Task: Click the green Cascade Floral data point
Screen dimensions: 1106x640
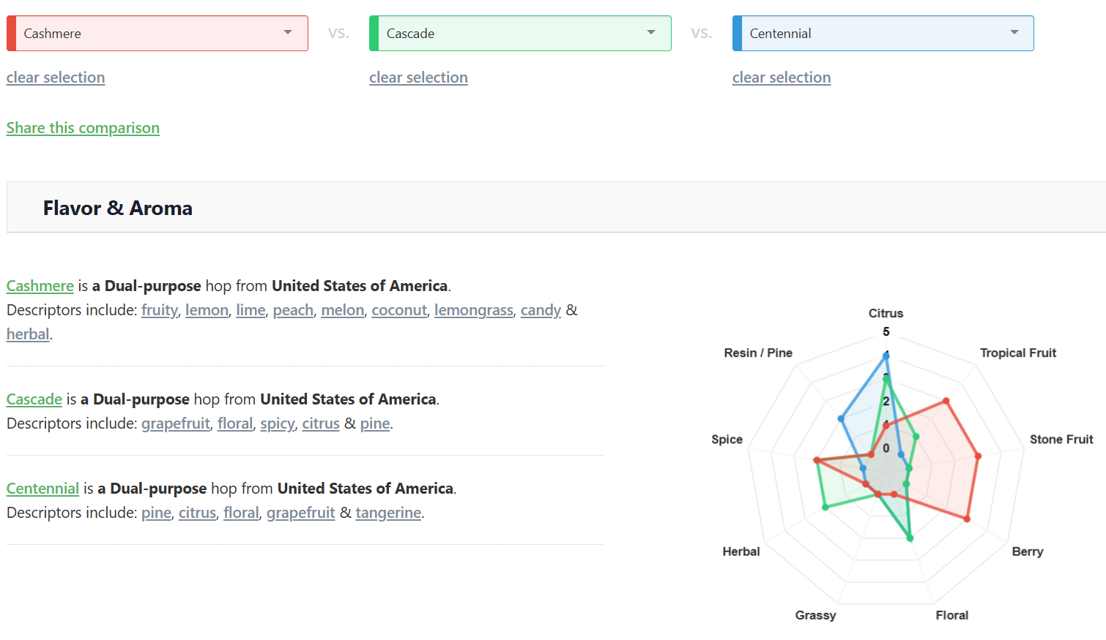Action: click(910, 538)
